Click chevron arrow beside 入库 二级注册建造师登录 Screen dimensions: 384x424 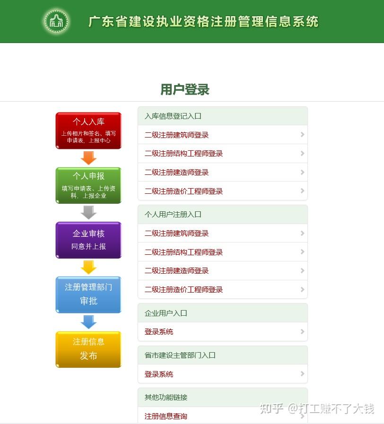(303, 172)
